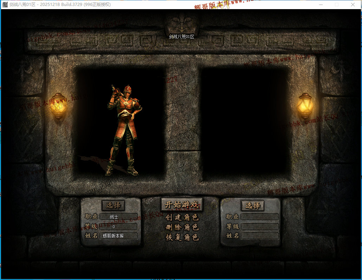This screenshot has width=362, height=280.
Task: Choose 创建角色 to create a character
Action: pos(182,217)
